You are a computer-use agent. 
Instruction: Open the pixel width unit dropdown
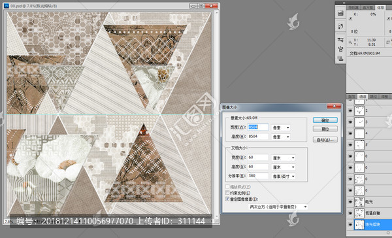click(281, 127)
